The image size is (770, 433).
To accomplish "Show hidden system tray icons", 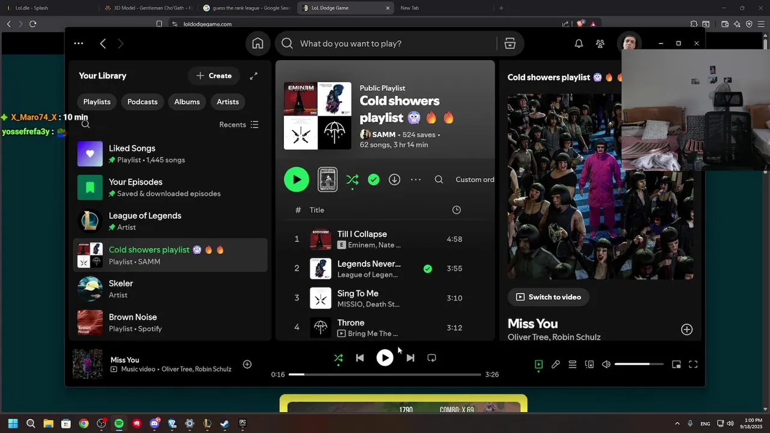I will tap(677, 423).
